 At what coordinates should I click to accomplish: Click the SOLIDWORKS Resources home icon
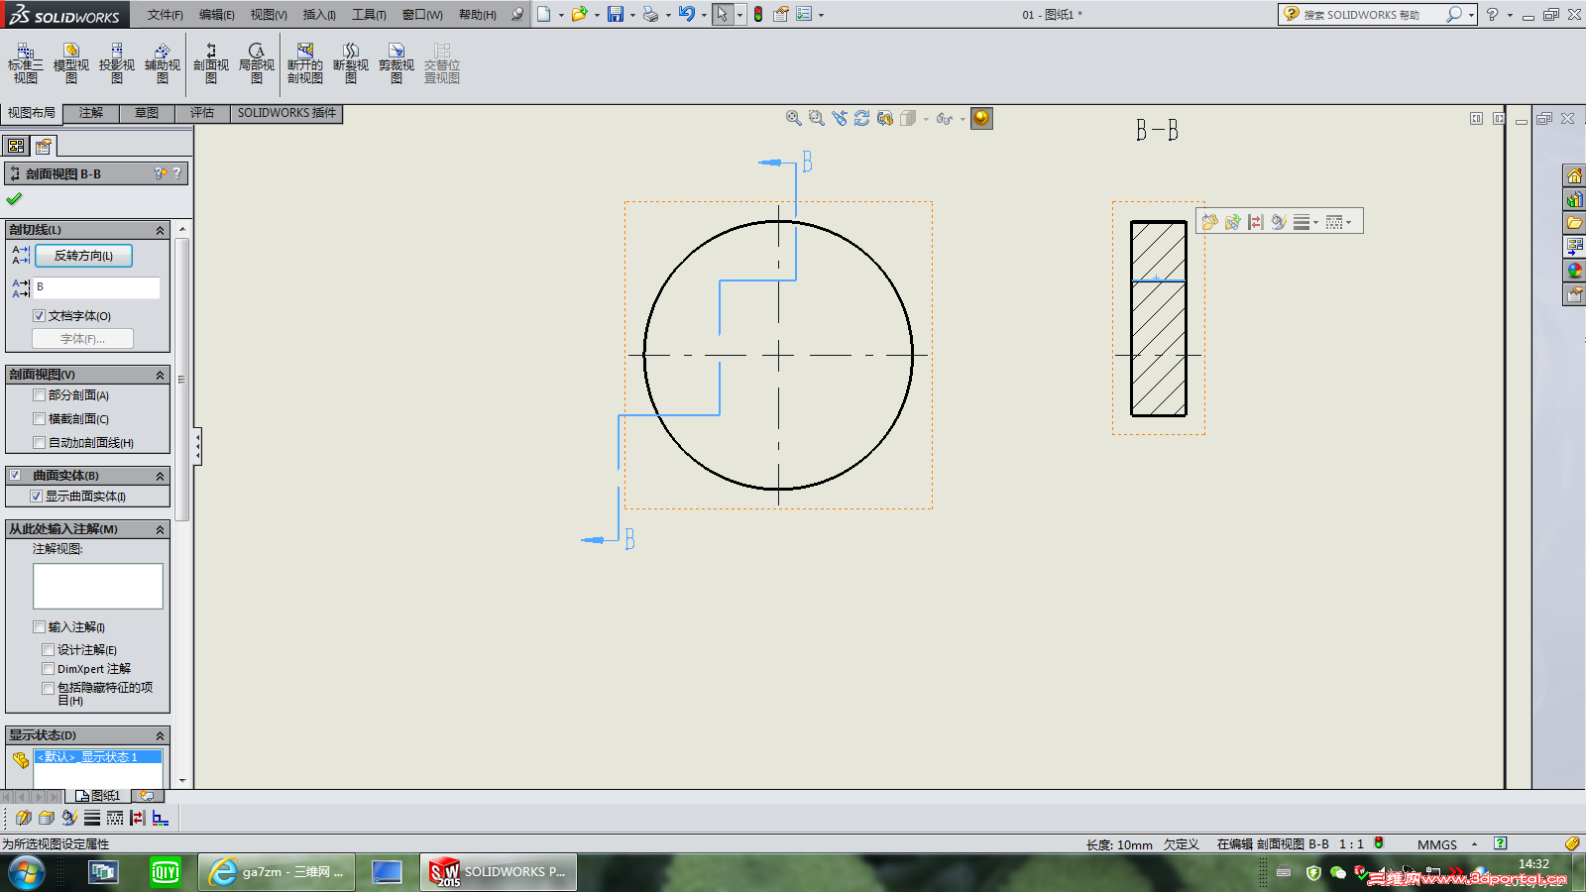tap(1574, 175)
